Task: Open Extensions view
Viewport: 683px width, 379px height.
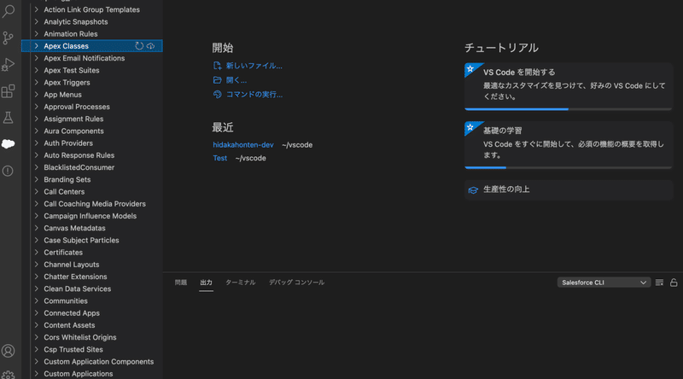Action: pos(8,91)
